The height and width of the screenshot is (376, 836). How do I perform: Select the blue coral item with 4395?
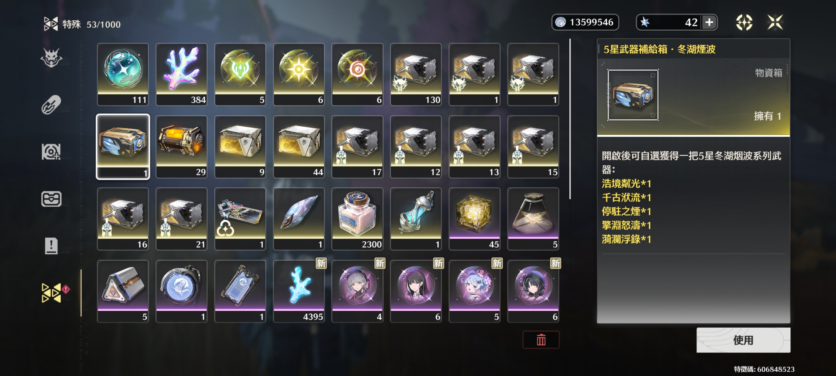(x=299, y=291)
